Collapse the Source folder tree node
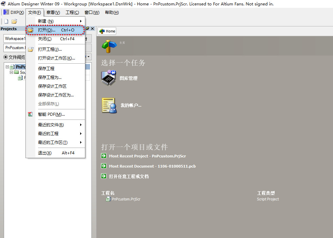 [x=11, y=72]
